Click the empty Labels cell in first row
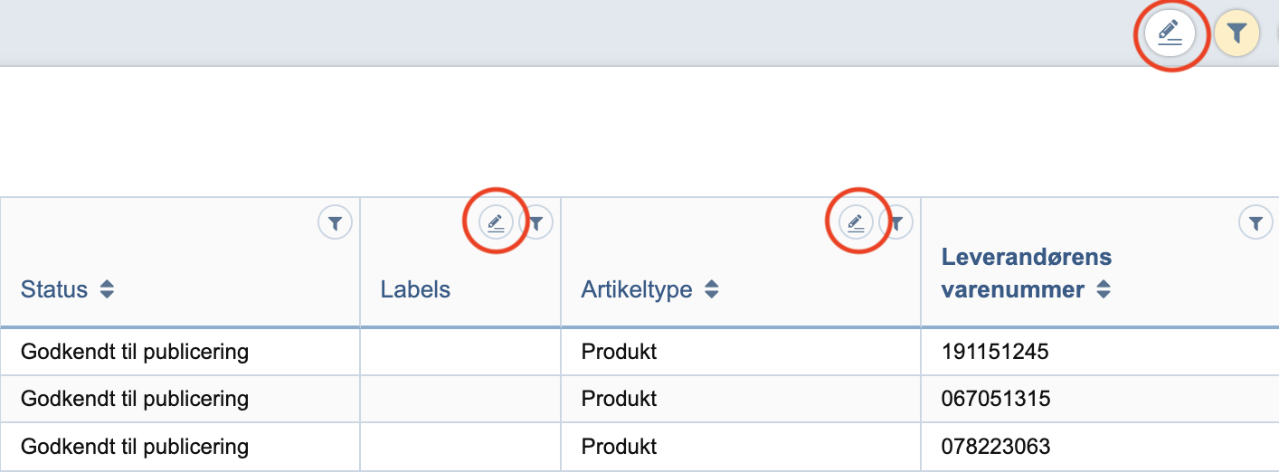 coord(460,352)
